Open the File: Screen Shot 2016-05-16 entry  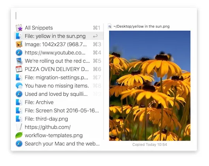58,111
